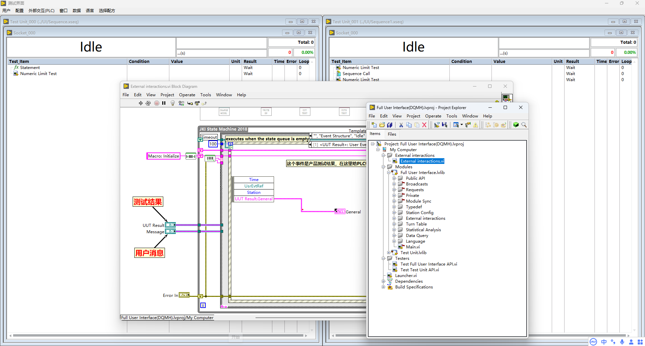Open the Operate menu in block diagram window
Screen dimensions: 645x346
pos(187,95)
